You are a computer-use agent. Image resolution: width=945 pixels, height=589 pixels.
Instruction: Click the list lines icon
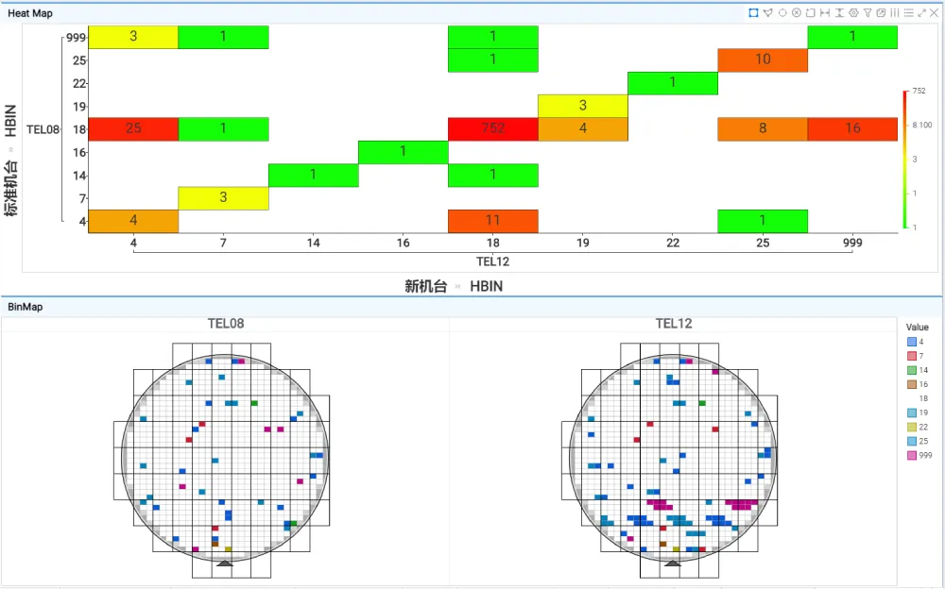pyautogui.click(x=909, y=12)
